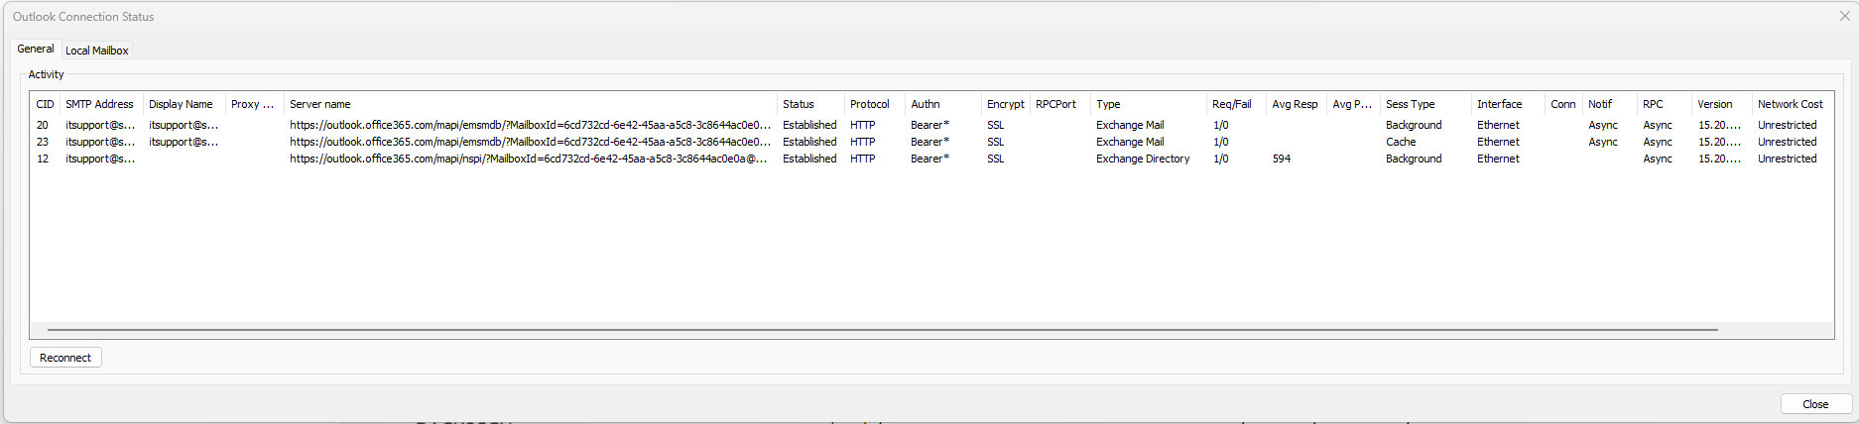
Task: Click the Close button at bottom right
Action: 1815,404
